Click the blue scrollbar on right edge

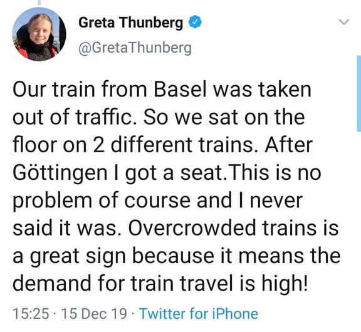click(x=359, y=93)
